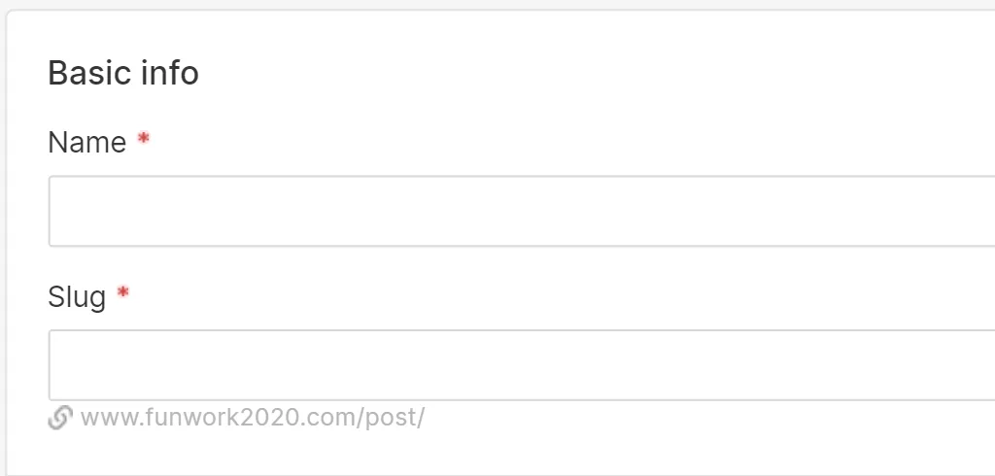Image resolution: width=995 pixels, height=476 pixels.
Task: Click the Basic info section heading
Action: coord(123,73)
